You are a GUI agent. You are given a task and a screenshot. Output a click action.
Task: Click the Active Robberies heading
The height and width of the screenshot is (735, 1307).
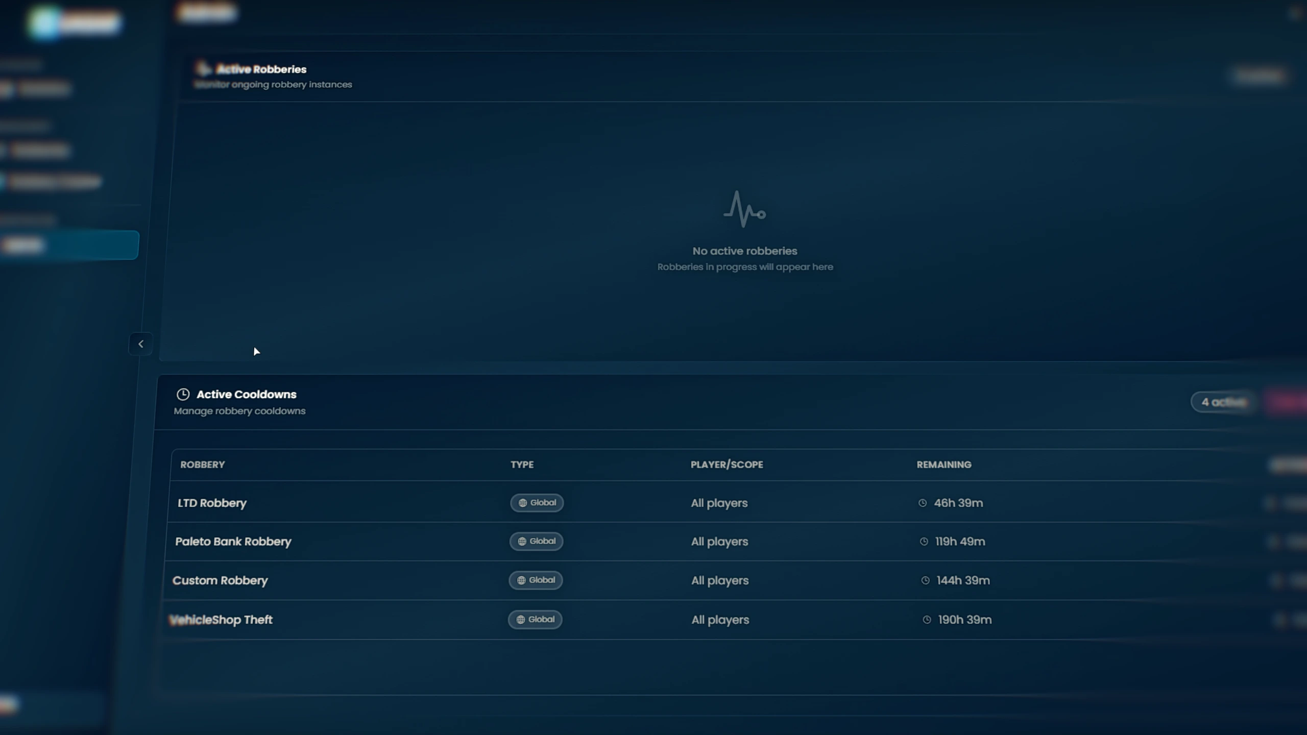click(x=261, y=69)
